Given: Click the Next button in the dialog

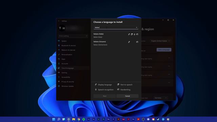Looking at the screenshot, I should 105,96.
